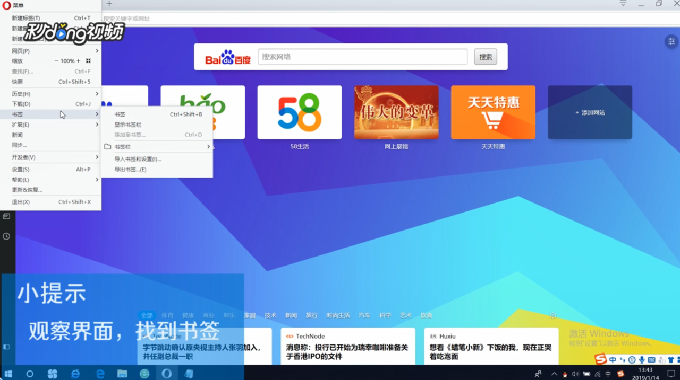
Task: Click Baidu search input field
Action: [x=362, y=57]
